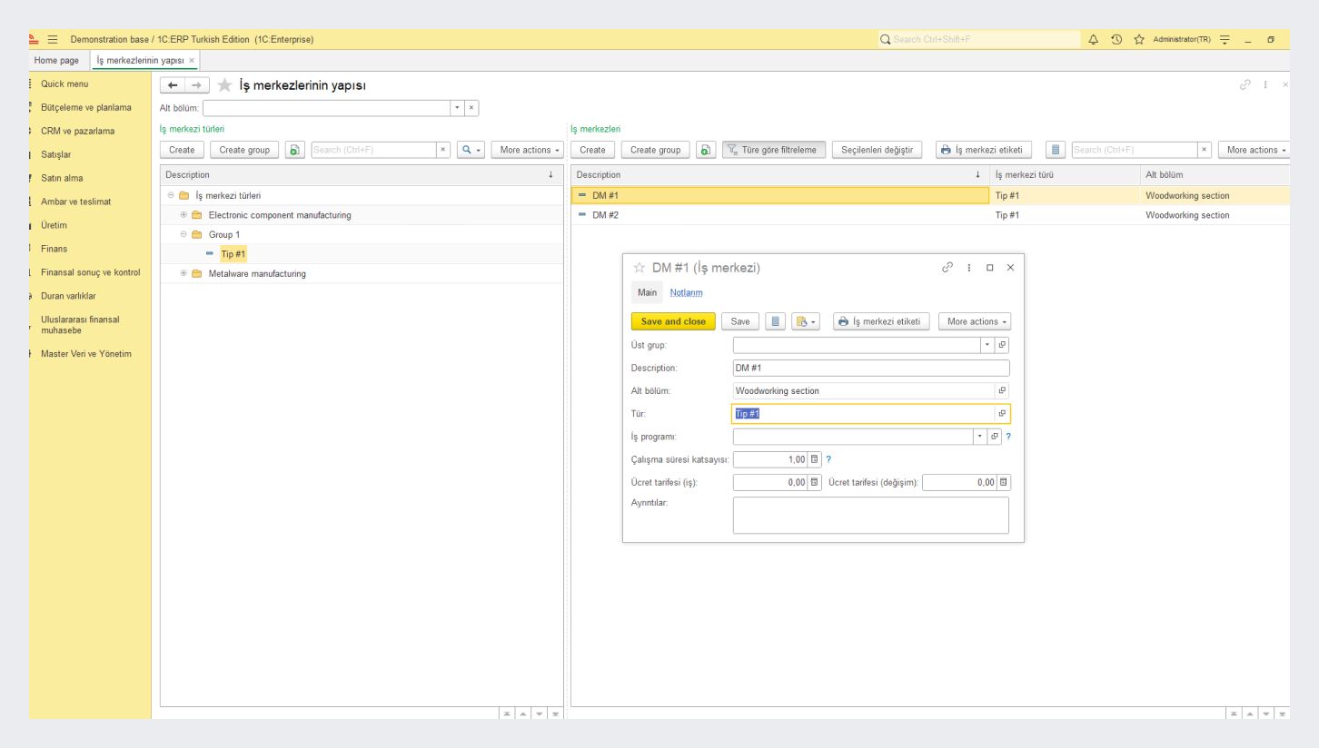Copy link via DM #1 dialog chain icon
Image resolution: width=1319 pixels, height=748 pixels.
pyautogui.click(x=947, y=268)
